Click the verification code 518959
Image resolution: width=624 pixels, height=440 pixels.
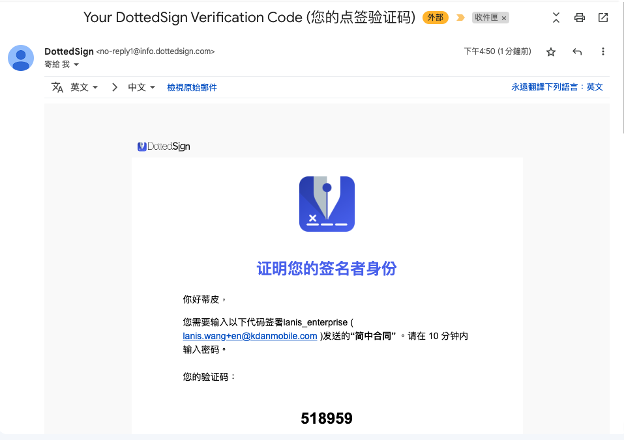click(x=327, y=418)
